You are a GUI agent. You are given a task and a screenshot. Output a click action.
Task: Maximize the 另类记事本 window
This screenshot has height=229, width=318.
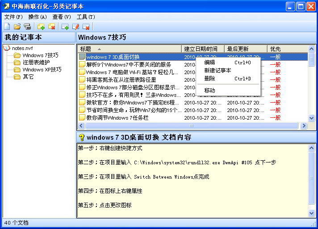click(301, 7)
